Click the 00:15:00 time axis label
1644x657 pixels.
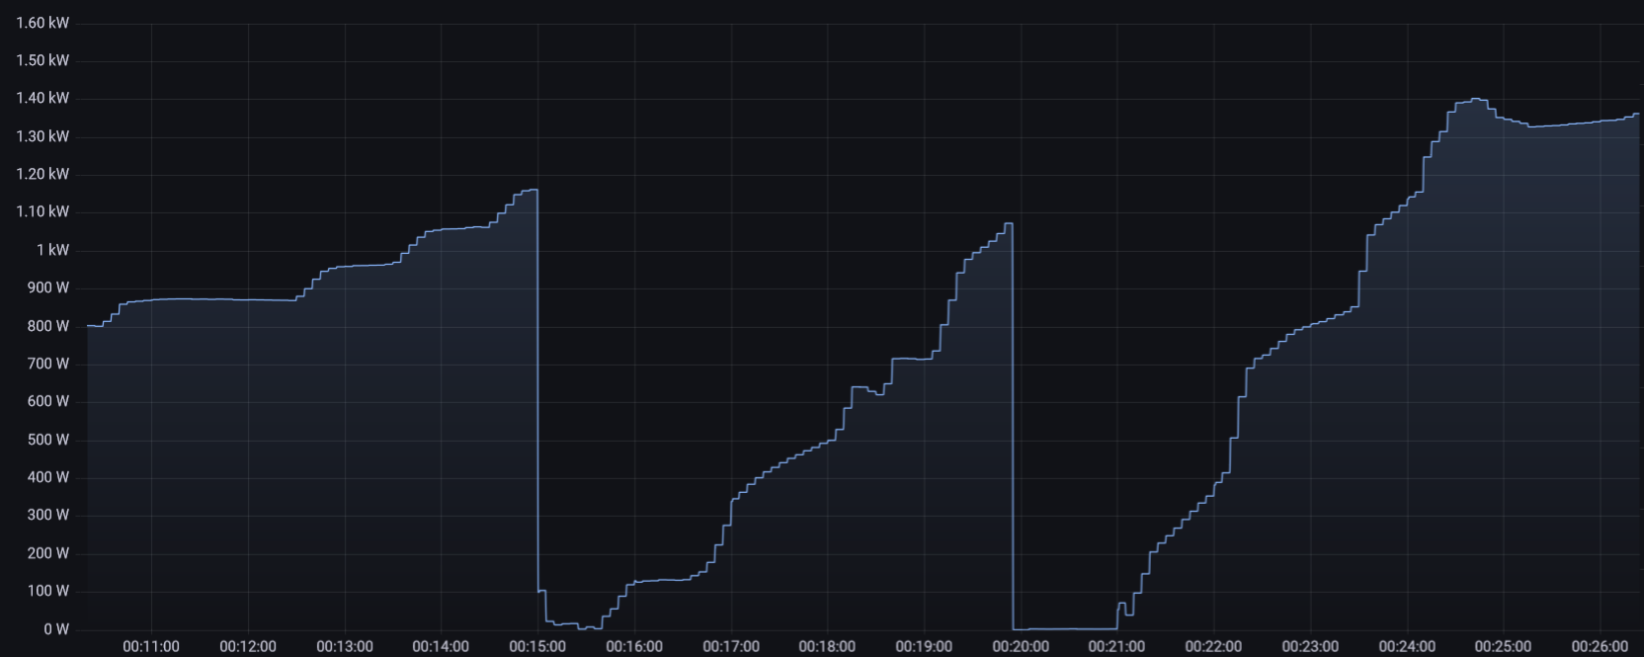pos(537,646)
